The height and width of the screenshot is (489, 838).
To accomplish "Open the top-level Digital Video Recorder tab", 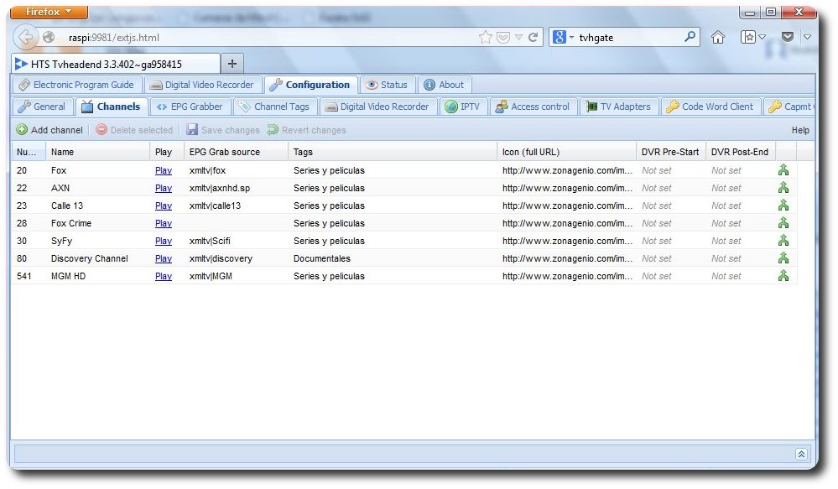I will coord(202,85).
